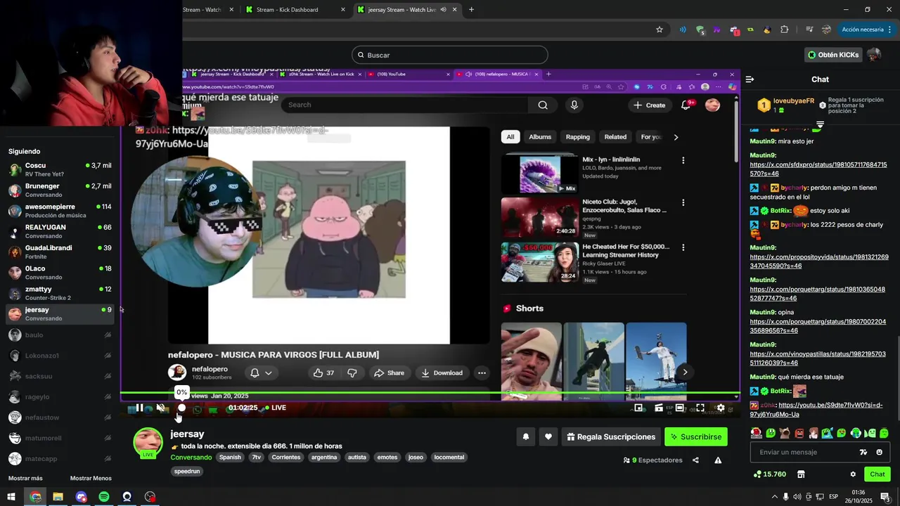
Task: Adjust the stream volume slider knob
Action: (x=181, y=408)
